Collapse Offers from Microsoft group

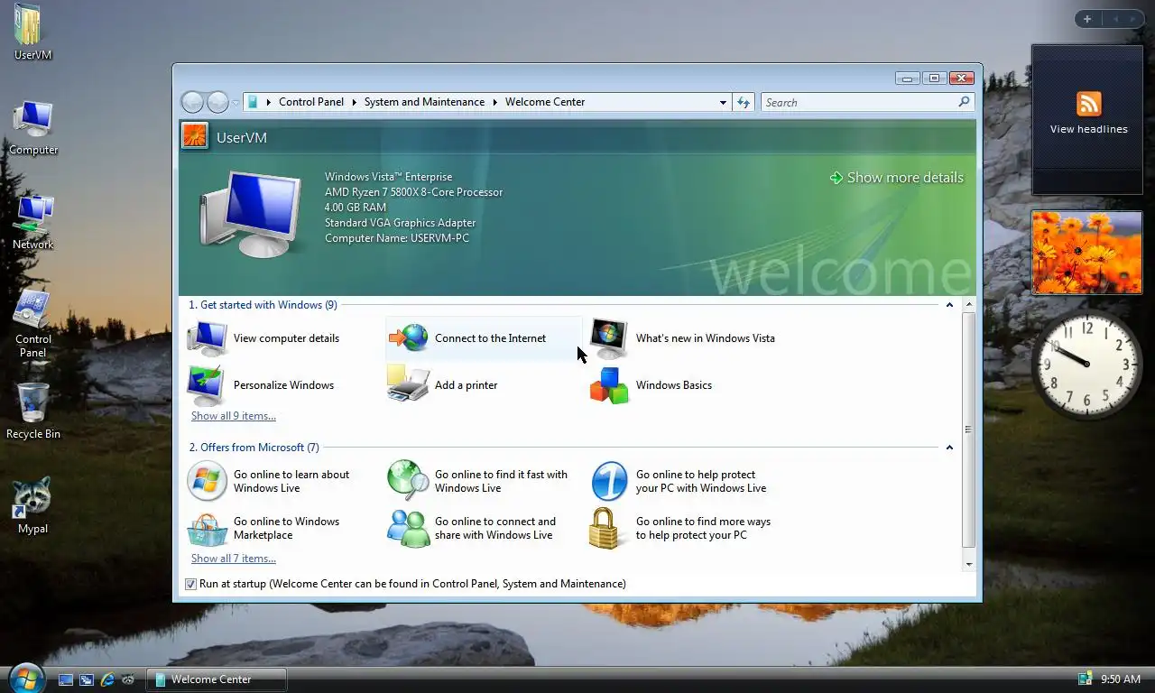click(949, 448)
